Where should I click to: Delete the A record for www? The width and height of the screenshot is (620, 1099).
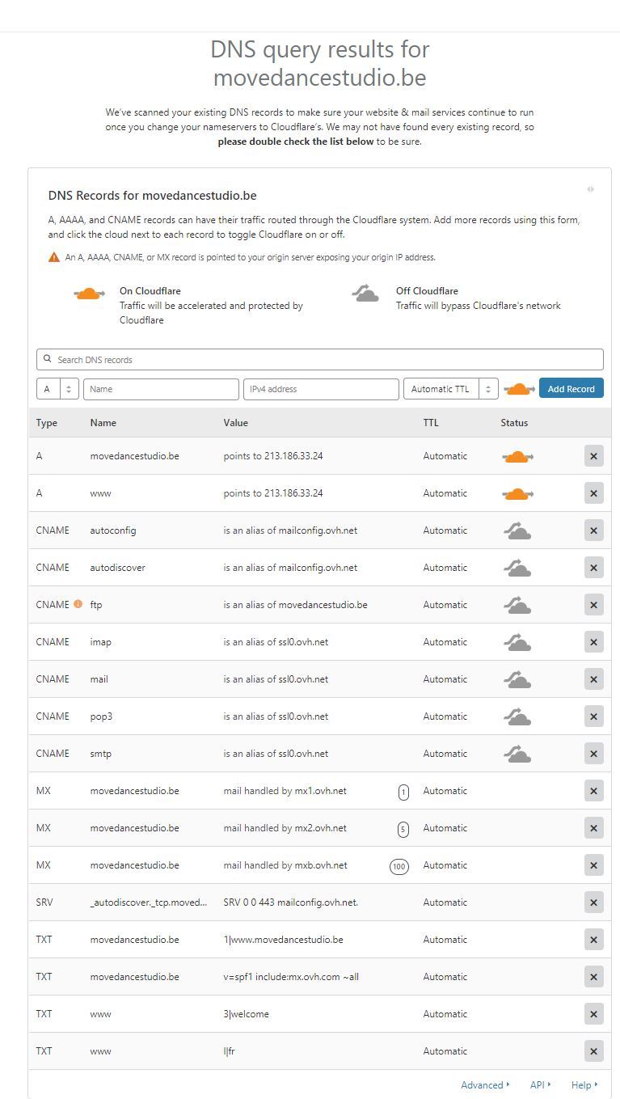(593, 493)
